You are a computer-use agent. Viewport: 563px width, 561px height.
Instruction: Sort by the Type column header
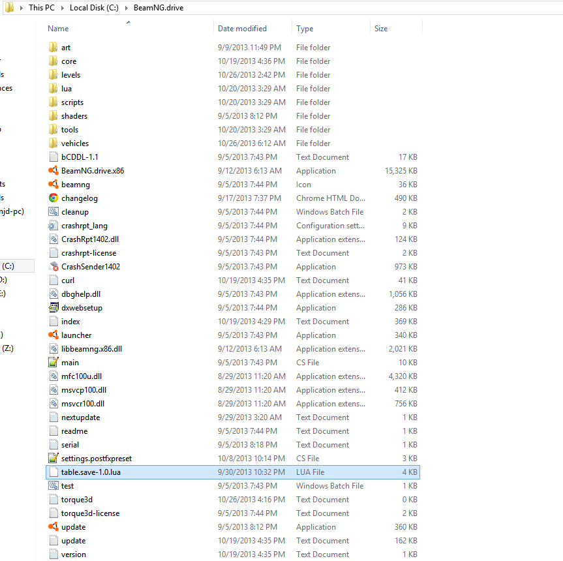[x=305, y=28]
